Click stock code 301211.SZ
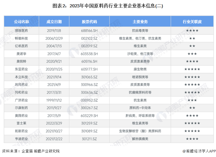Screen dimensions: 216x157 (x=89, y=139)
